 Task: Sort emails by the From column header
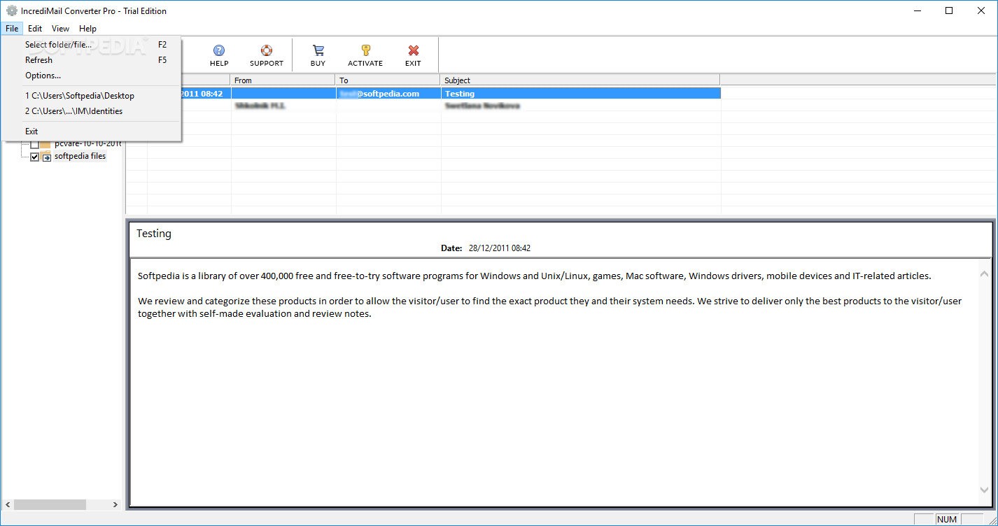click(x=283, y=80)
